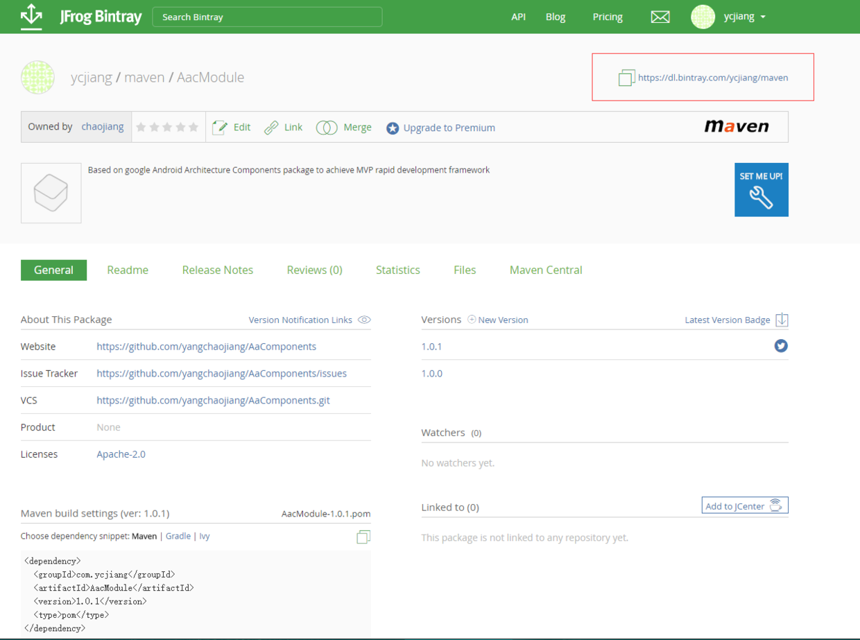Open version 1.0.1
Image resolution: width=860 pixels, height=640 pixels.
431,346
